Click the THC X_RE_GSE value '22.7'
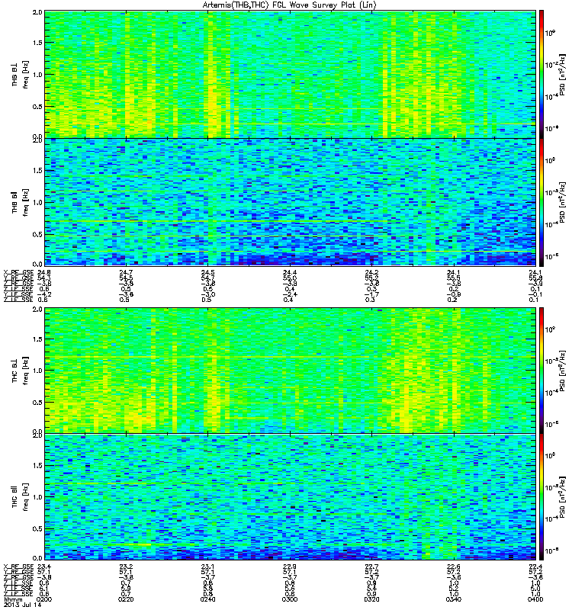This screenshot has width=572, height=610. pos(371,567)
